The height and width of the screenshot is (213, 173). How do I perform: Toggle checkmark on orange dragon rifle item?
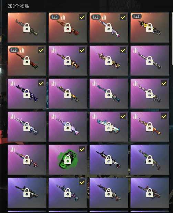[164, 116]
